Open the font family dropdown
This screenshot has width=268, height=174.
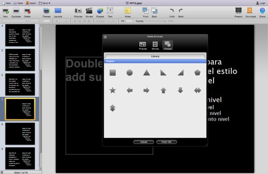pyautogui.click(x=14, y=21)
